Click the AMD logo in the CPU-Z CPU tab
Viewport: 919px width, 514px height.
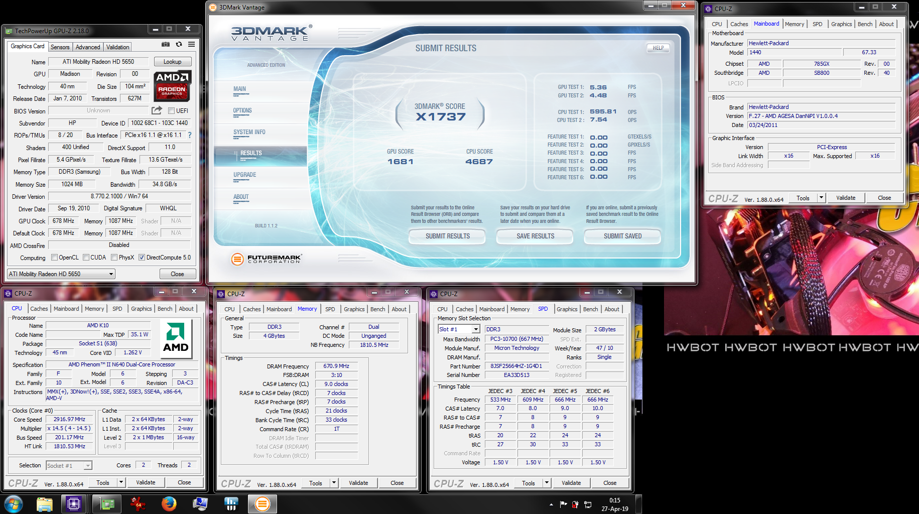point(176,339)
